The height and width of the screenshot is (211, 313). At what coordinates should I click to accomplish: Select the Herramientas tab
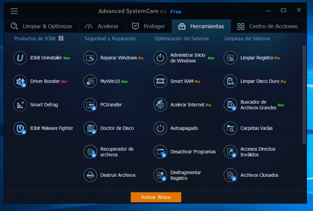tap(201, 26)
